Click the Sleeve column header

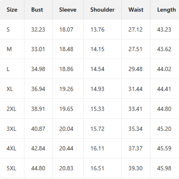tap(68, 10)
